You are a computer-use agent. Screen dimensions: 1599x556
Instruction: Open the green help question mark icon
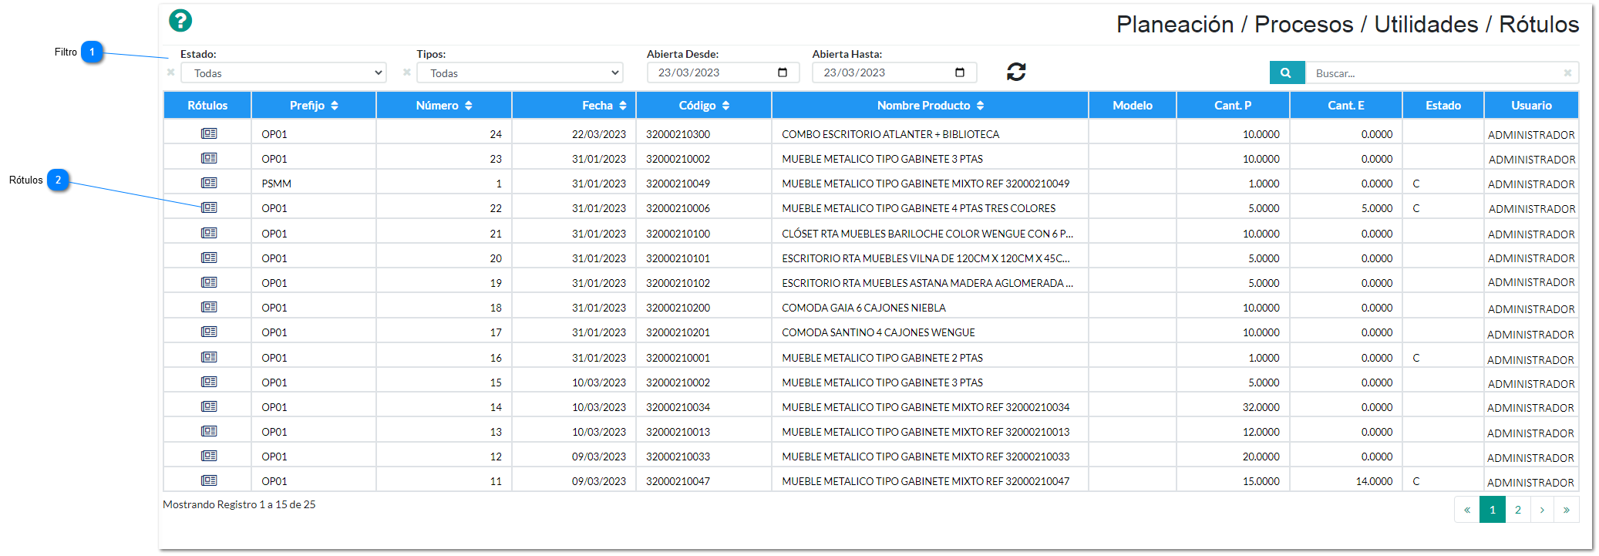pyautogui.click(x=180, y=21)
